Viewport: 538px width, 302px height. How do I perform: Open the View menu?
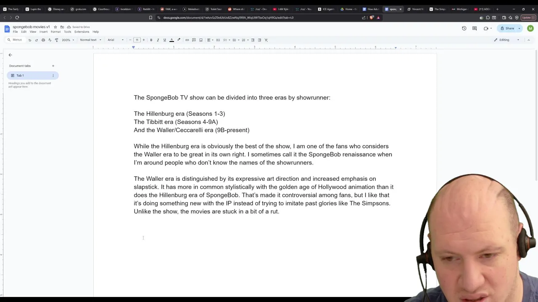(x=33, y=32)
